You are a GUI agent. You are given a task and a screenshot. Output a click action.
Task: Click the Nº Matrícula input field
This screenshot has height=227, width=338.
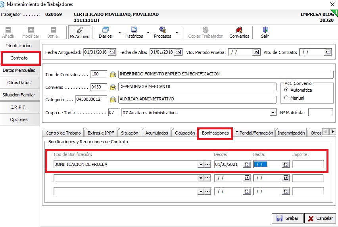[320, 113]
